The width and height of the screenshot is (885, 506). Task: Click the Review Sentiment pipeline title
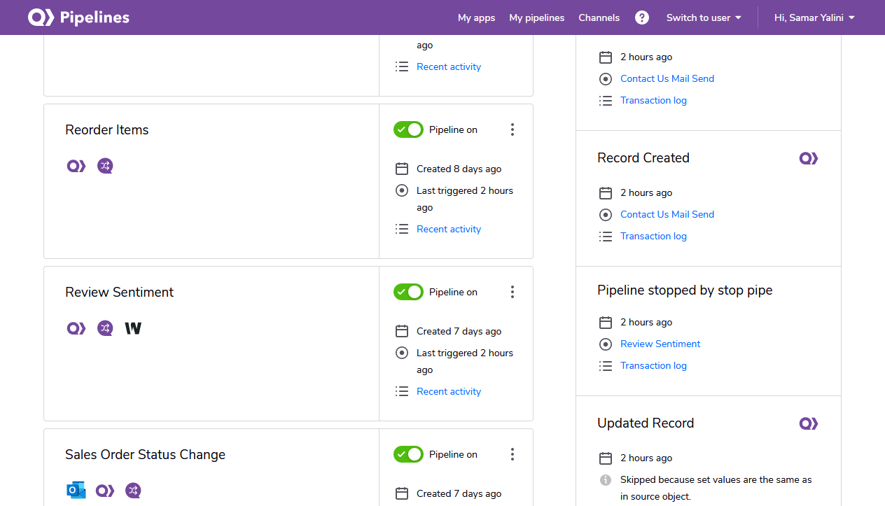[120, 292]
